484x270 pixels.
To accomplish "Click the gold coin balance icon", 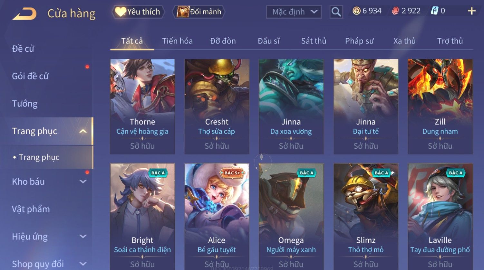I will [x=356, y=11].
